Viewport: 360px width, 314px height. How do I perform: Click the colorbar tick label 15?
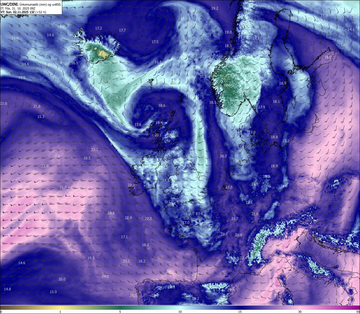pos(240,312)
